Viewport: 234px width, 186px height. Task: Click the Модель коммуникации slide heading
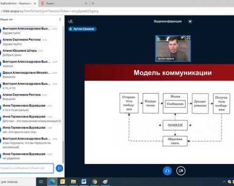pos(173,73)
